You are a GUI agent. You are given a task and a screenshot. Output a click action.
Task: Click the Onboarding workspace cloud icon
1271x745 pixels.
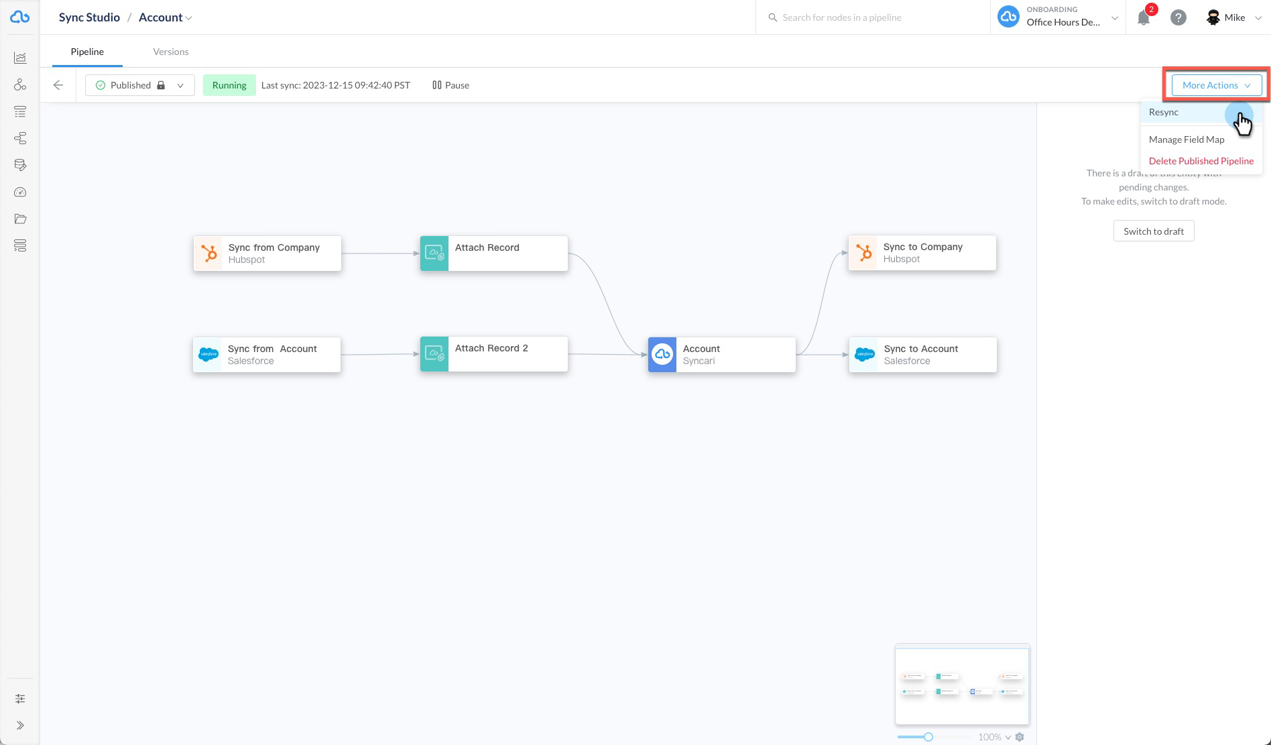tap(1008, 17)
